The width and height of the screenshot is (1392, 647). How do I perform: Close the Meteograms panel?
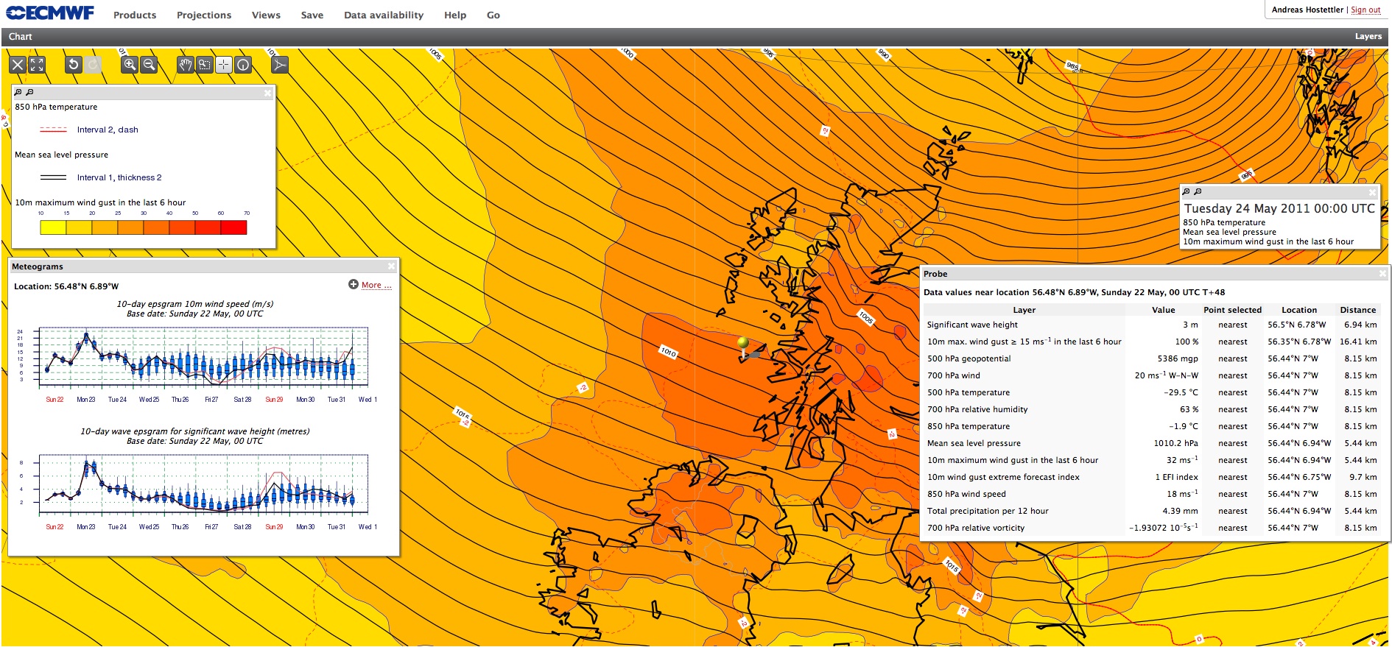click(x=392, y=266)
